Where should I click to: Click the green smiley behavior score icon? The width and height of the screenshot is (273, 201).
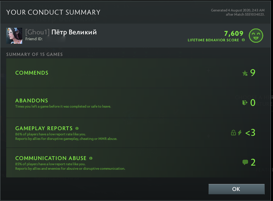256,35
